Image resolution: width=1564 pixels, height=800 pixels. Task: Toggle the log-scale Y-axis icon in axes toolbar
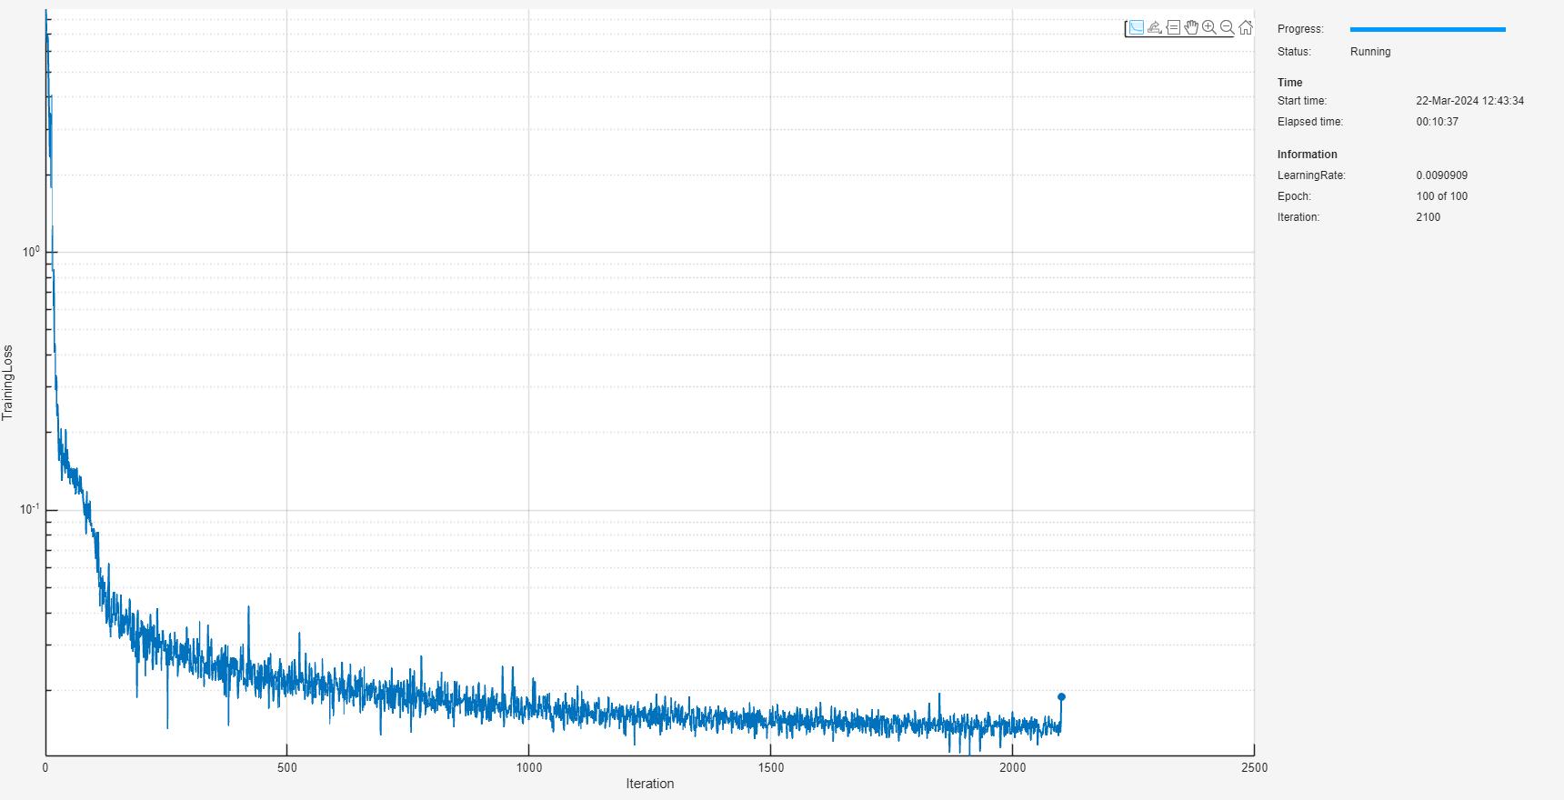click(x=1136, y=27)
